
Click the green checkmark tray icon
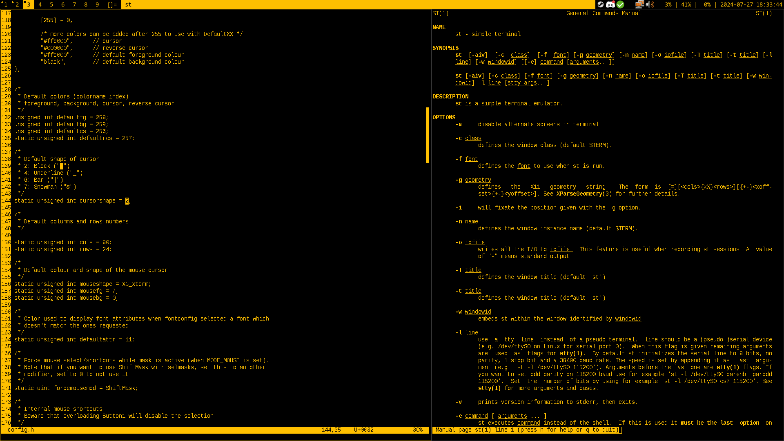(620, 4)
